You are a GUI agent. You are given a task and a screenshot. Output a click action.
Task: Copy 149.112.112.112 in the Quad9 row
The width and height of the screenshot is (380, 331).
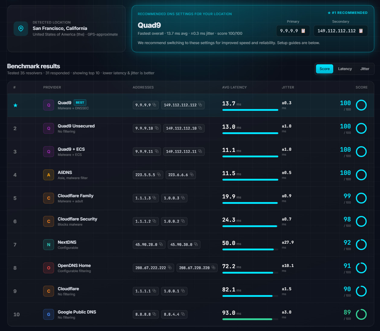200,105
